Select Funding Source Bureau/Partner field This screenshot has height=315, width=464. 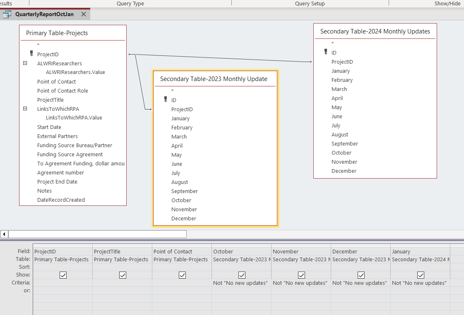pos(75,146)
